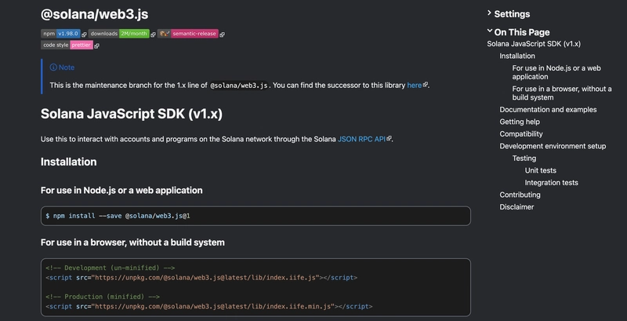Click the Installation heading in content

(69, 162)
